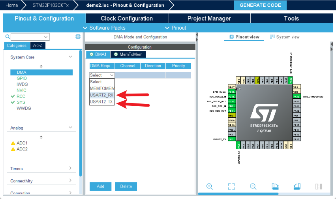
Task: Select RCC in System Core list
Action: tap(21, 96)
